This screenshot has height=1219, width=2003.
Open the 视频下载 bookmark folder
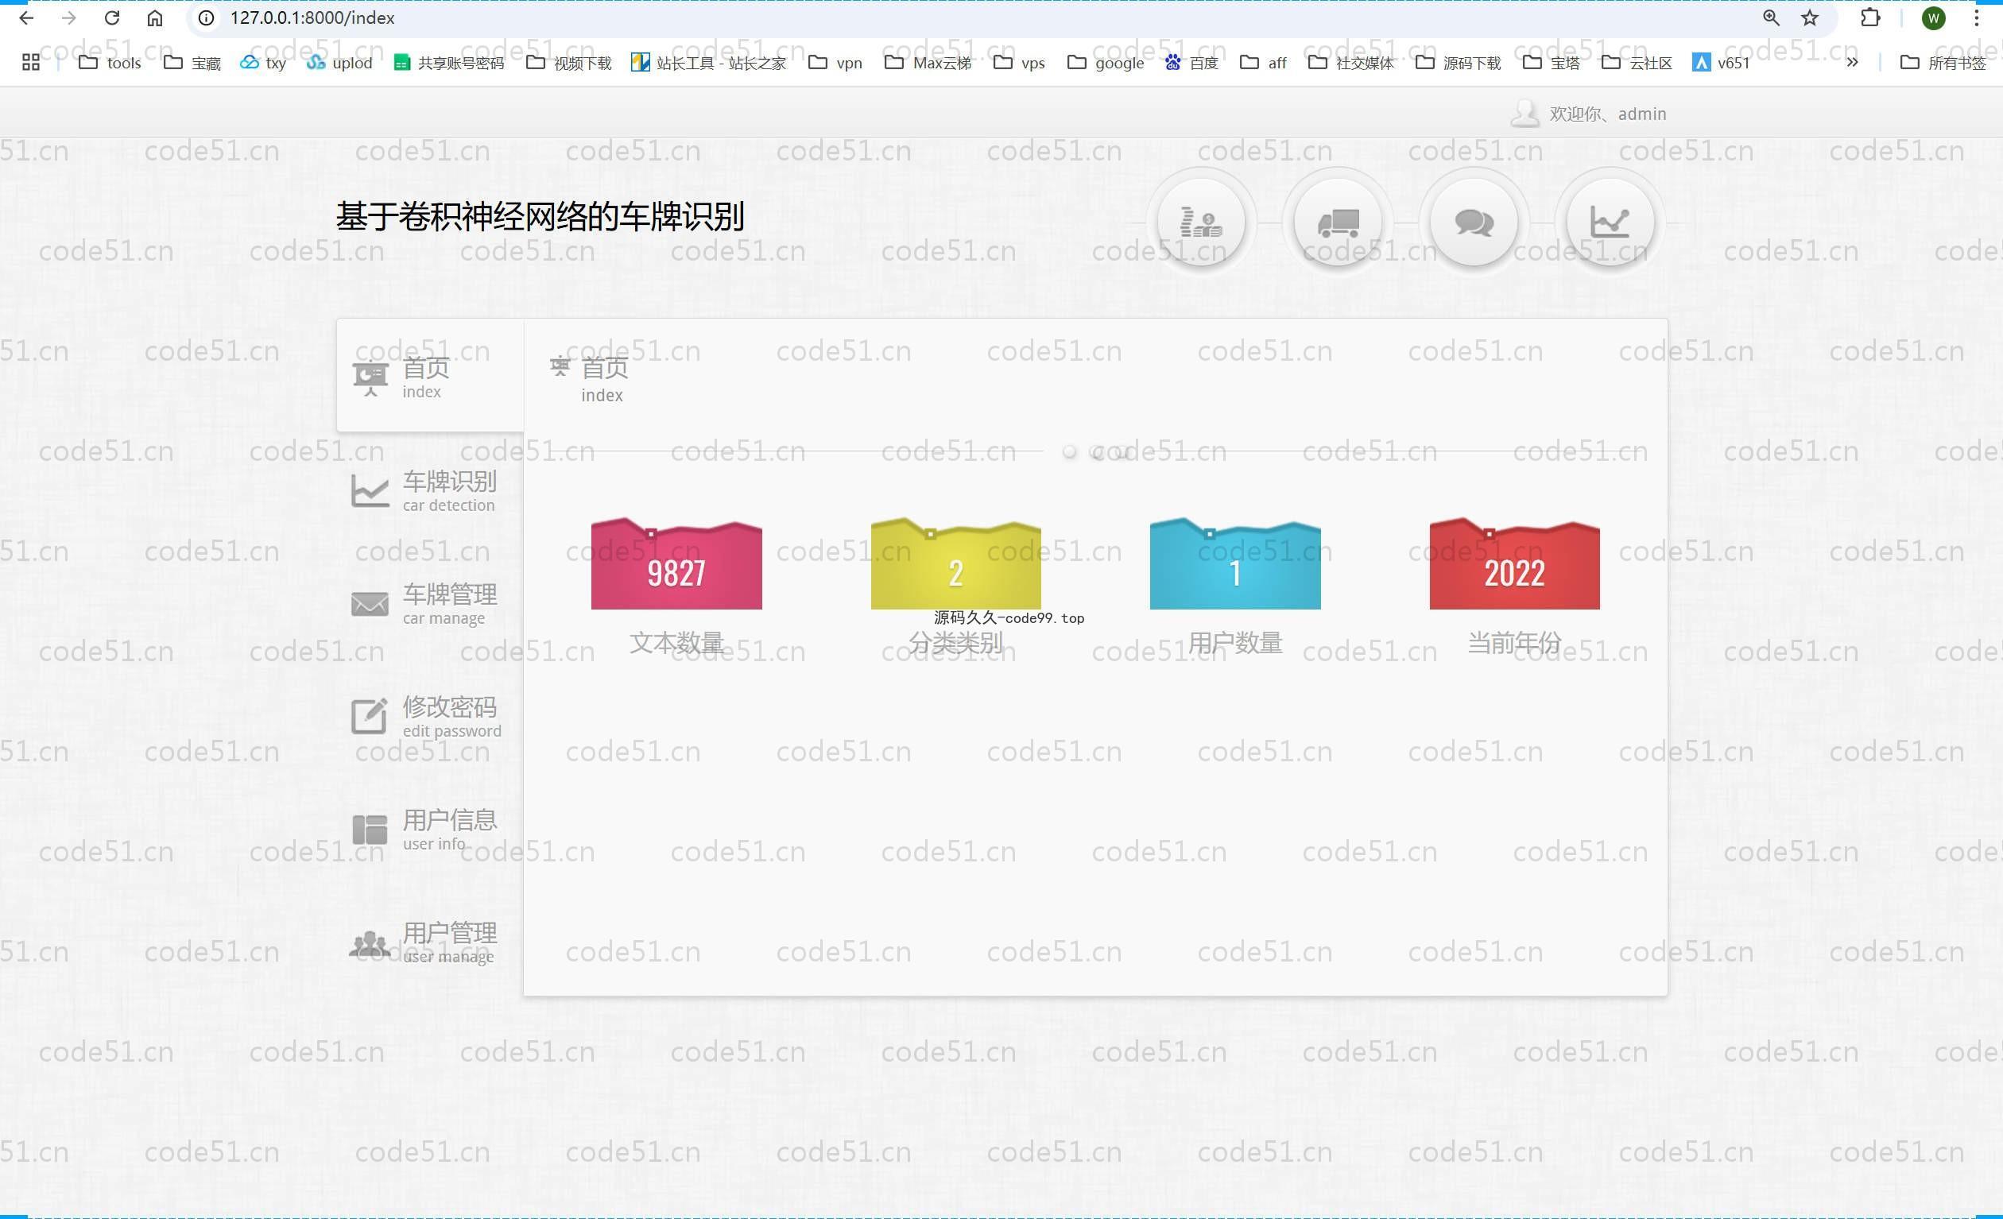(569, 63)
